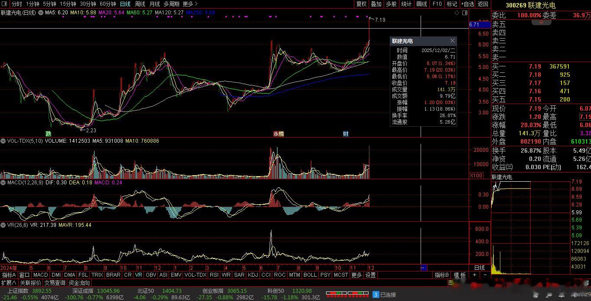Select the RSI indicator tab
Screen dimensions: 591x301
[x=214, y=275]
